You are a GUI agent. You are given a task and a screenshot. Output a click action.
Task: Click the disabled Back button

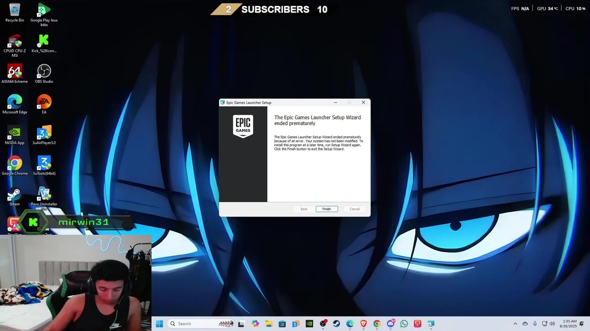(304, 209)
